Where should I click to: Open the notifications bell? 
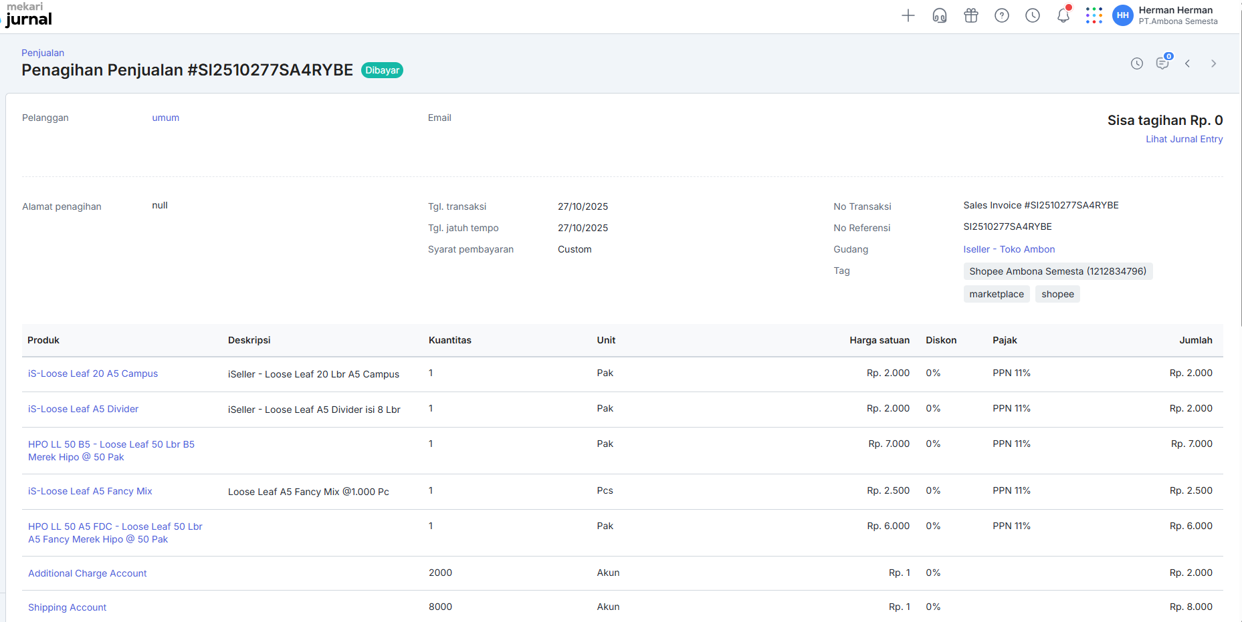point(1063,15)
